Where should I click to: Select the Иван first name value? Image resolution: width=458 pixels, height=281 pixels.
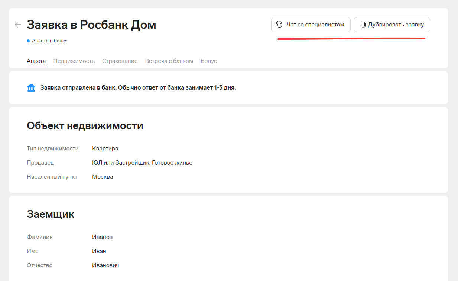tap(99, 251)
